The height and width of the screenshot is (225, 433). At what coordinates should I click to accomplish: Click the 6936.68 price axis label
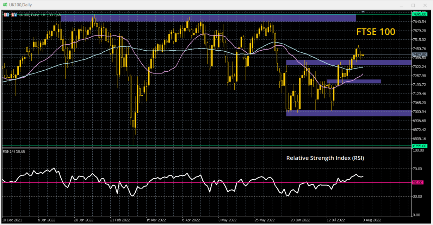tap(419, 121)
